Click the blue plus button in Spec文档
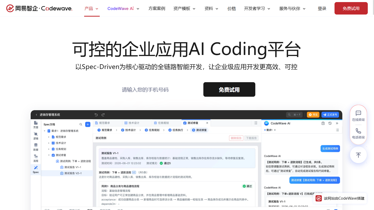 (88, 124)
